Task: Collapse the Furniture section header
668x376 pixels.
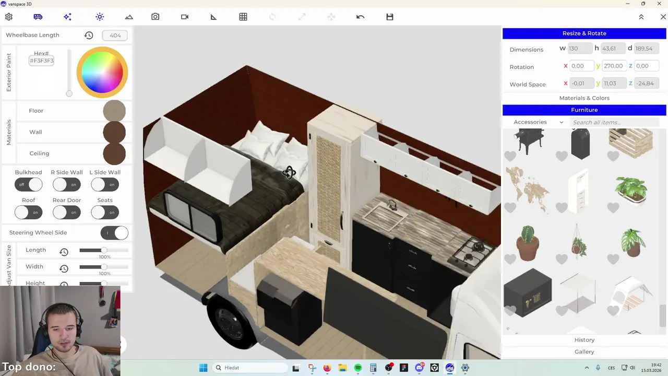Action: 584,110
